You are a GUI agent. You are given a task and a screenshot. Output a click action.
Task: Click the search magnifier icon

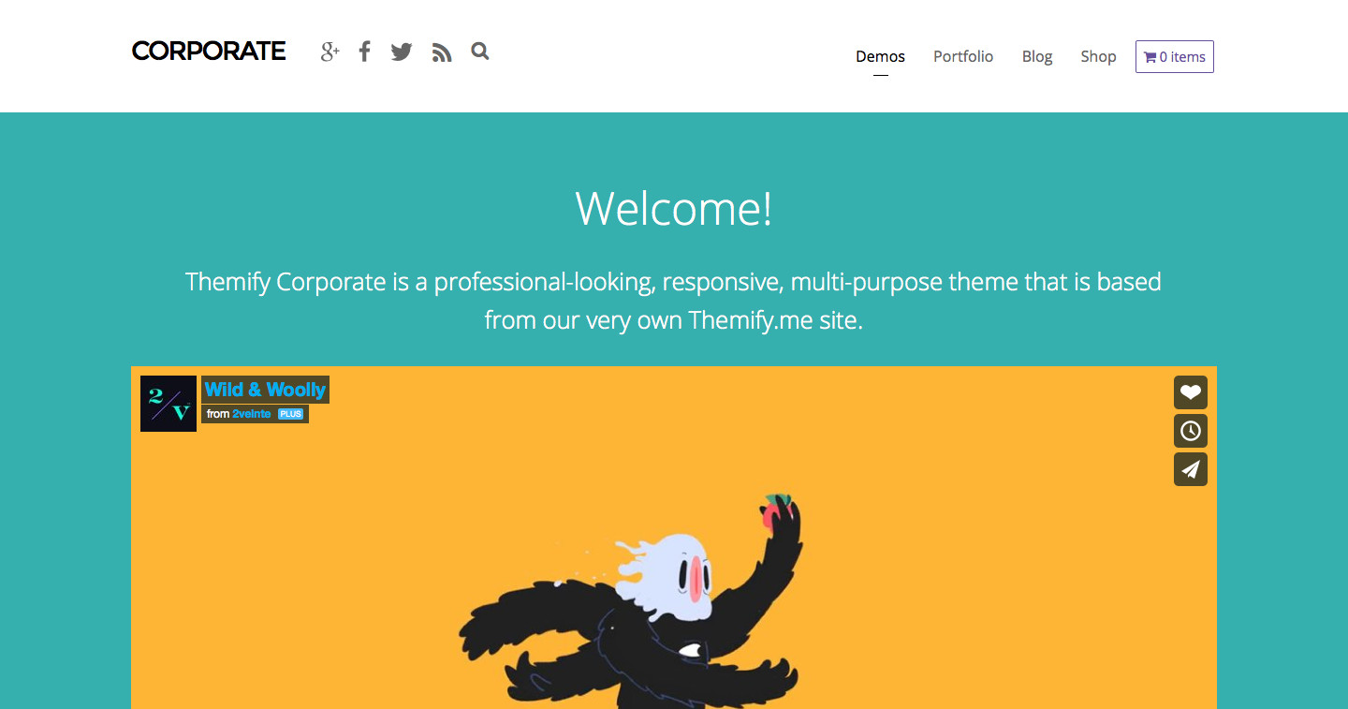pos(480,52)
